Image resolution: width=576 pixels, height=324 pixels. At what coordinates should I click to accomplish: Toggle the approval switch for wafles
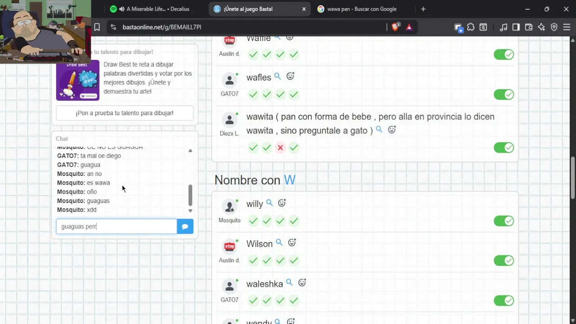[503, 94]
